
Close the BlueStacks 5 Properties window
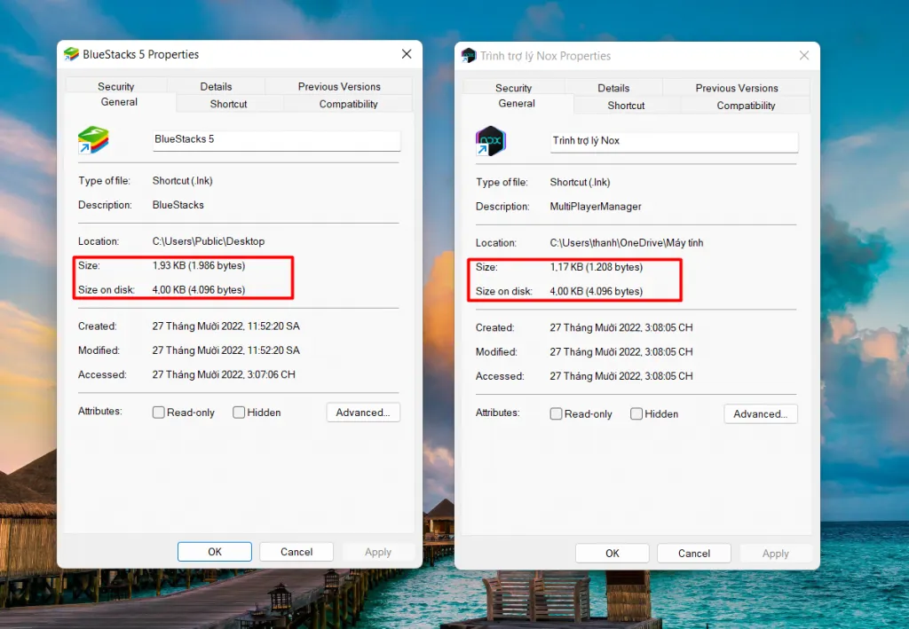tap(407, 54)
